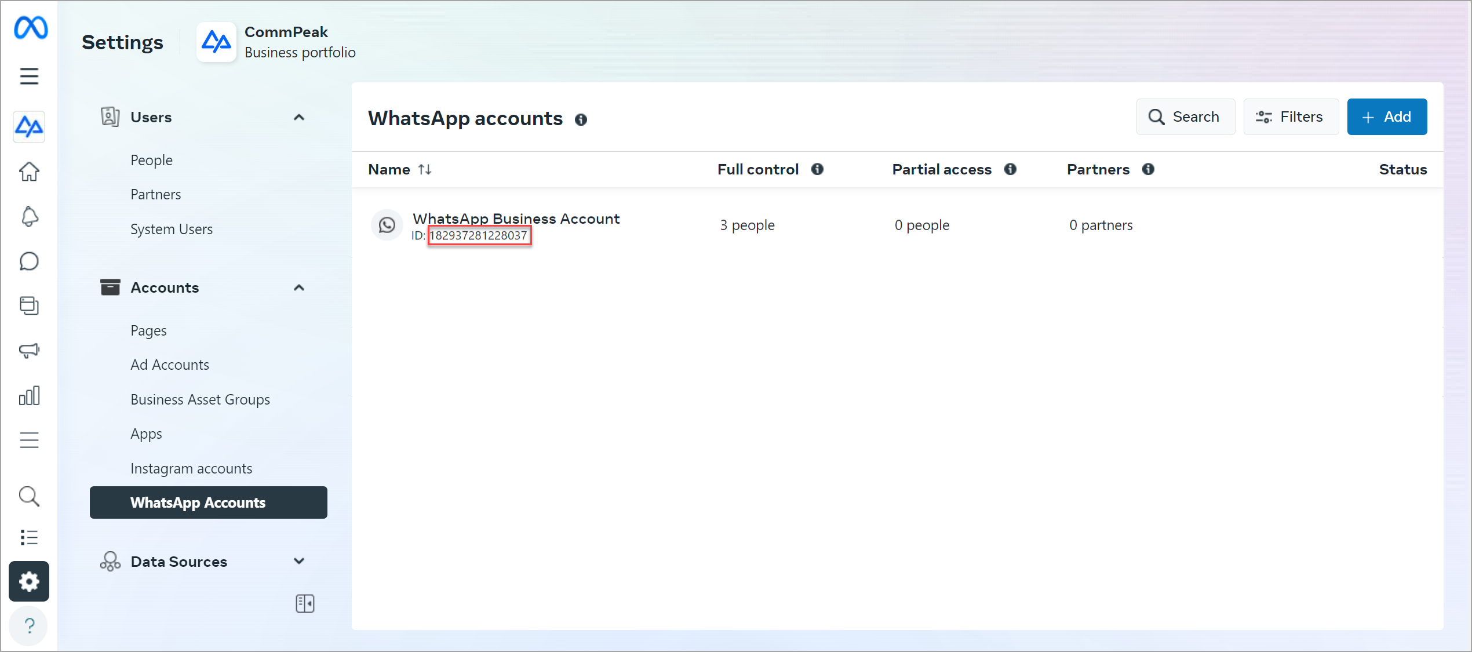Open the ads megaphone icon

coord(29,350)
